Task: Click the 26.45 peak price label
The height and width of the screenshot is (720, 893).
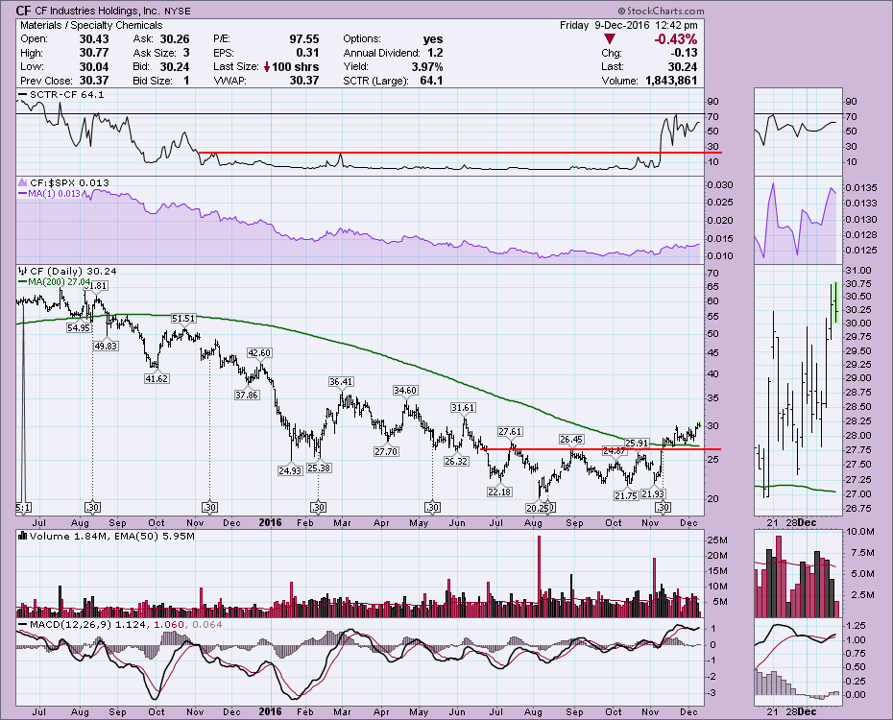Action: click(570, 439)
